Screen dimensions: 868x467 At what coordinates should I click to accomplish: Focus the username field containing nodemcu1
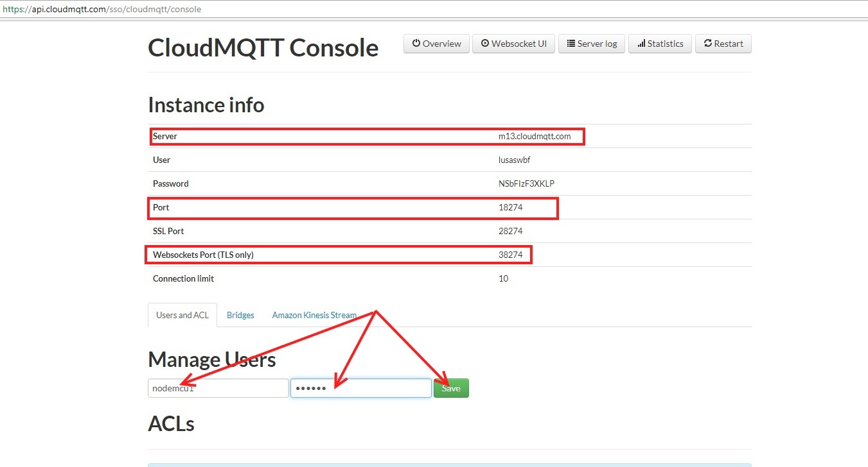pyautogui.click(x=218, y=388)
